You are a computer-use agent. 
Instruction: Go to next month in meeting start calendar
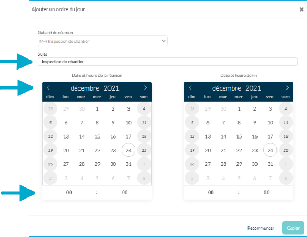click(145, 88)
